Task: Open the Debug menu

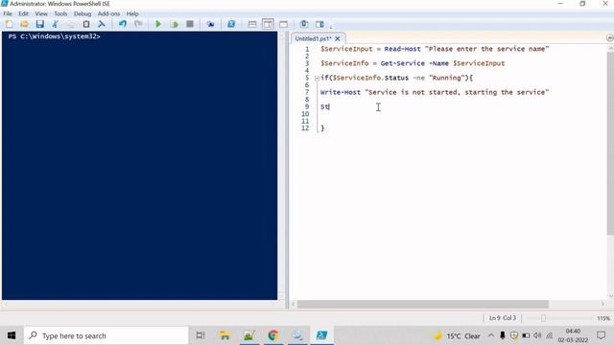Action: click(83, 13)
